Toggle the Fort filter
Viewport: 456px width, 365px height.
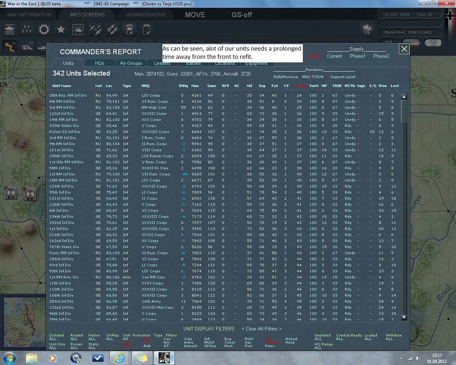[x=248, y=346]
